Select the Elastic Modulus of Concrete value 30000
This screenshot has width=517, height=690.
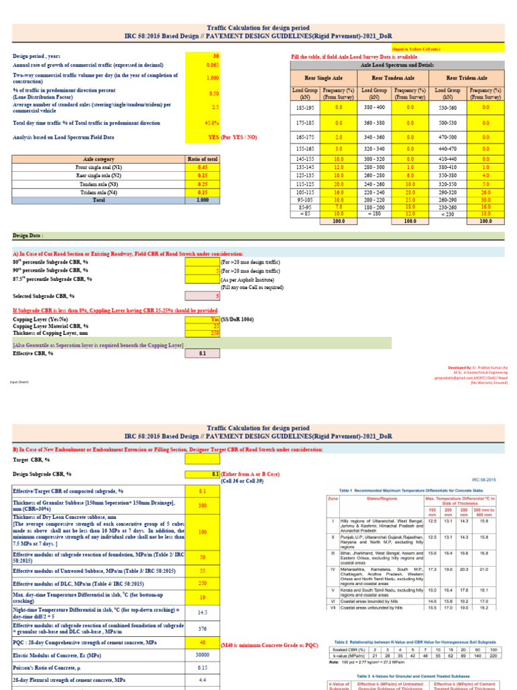pyautogui.click(x=202, y=655)
